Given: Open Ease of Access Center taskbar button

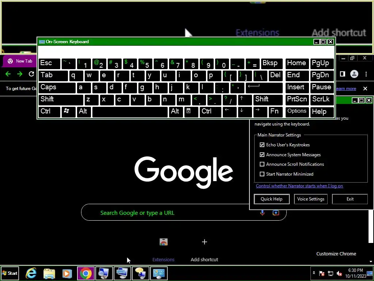Looking at the screenshot, I should tap(159, 273).
